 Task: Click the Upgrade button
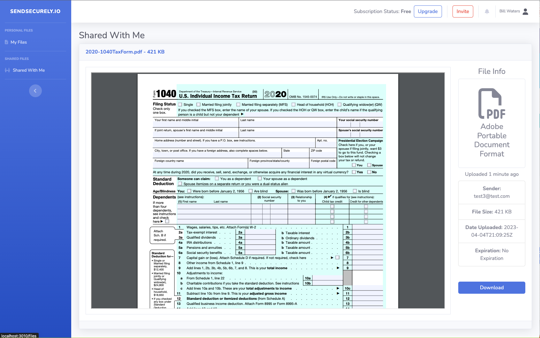(x=428, y=11)
